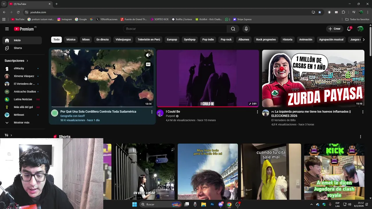Click the YouTube Premium logo
The image size is (372, 209).
click(x=24, y=29)
